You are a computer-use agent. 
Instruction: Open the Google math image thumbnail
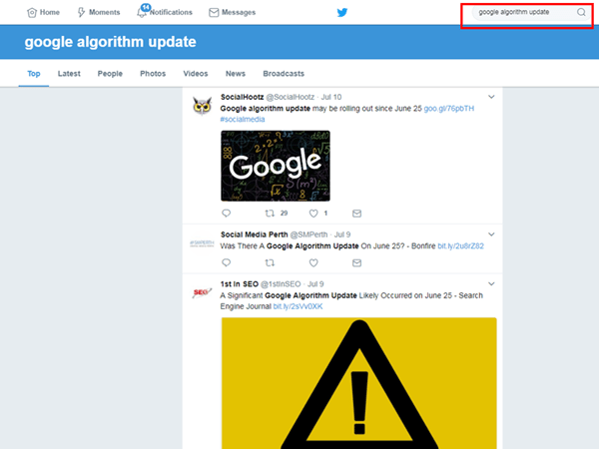click(276, 166)
